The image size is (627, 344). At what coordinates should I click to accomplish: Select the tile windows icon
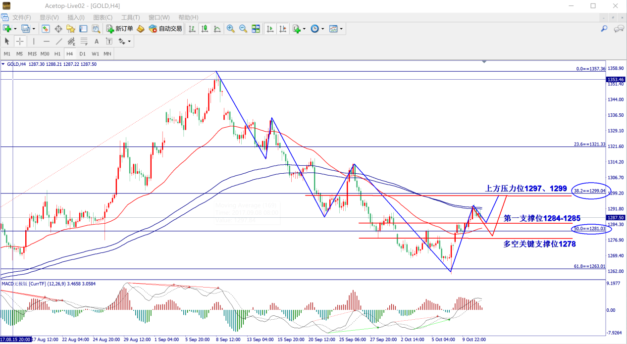(256, 29)
